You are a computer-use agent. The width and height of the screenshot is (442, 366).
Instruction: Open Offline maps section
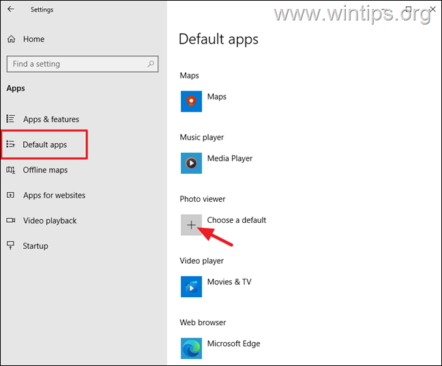click(x=45, y=170)
